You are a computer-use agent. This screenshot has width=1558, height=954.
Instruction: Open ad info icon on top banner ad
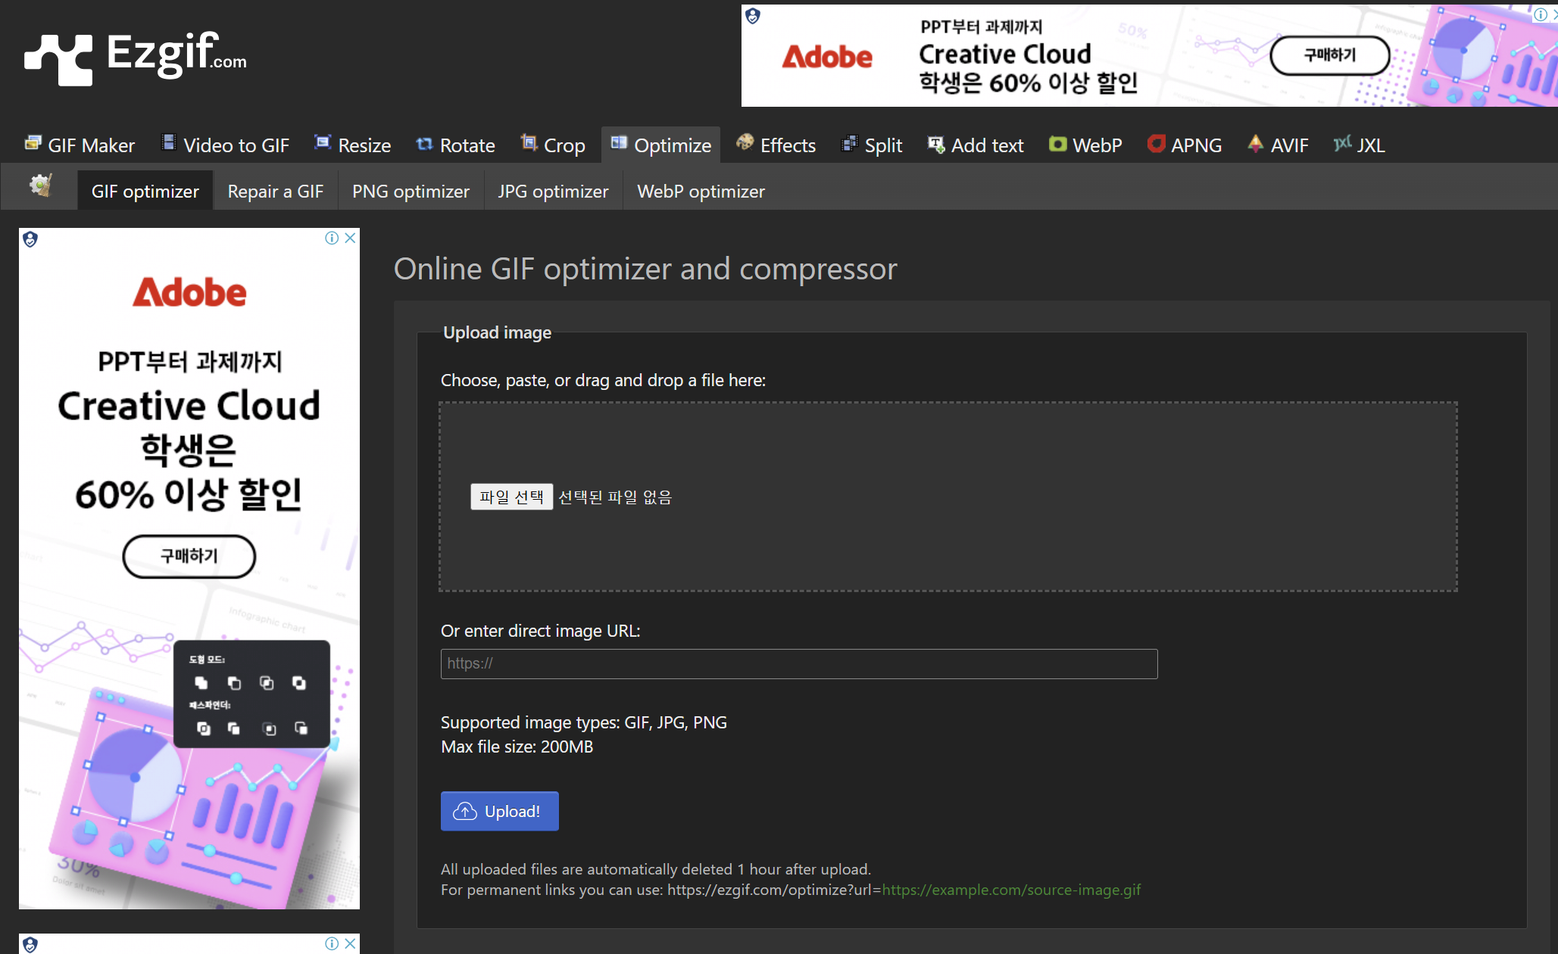[1541, 14]
